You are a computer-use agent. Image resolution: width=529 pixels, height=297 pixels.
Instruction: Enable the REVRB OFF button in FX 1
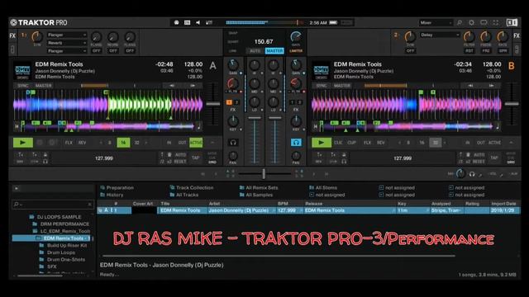(x=113, y=51)
